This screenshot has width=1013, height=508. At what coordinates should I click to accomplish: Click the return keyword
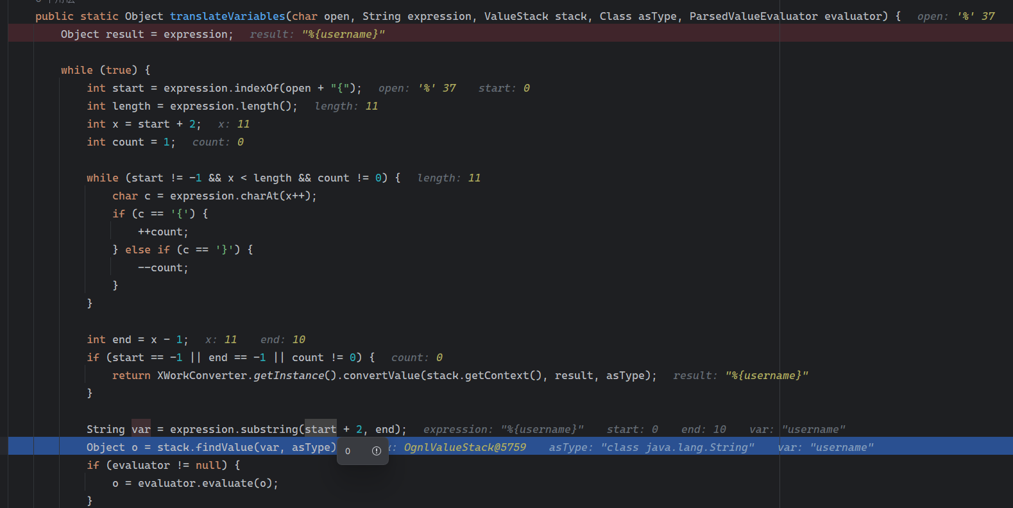132,375
